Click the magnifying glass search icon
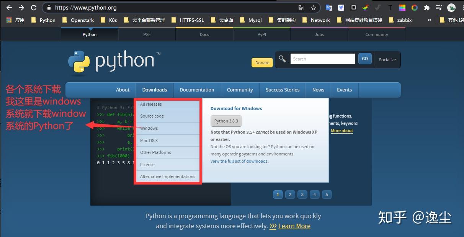The width and height of the screenshot is (464, 237). 282,59
